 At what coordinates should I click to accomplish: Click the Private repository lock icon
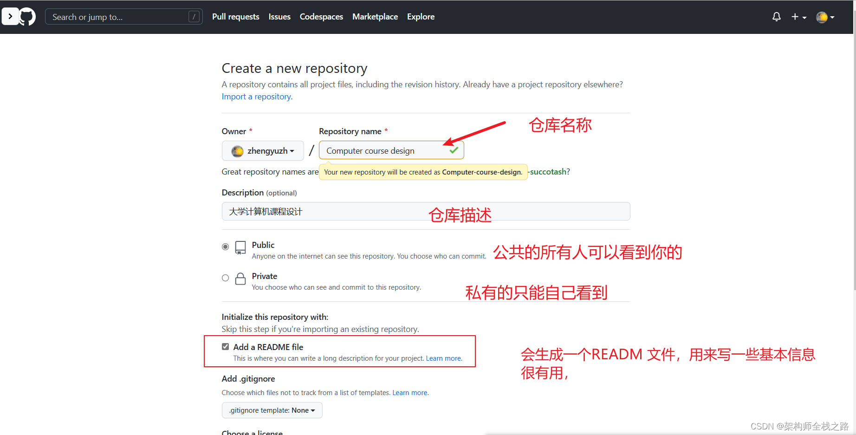tap(240, 279)
